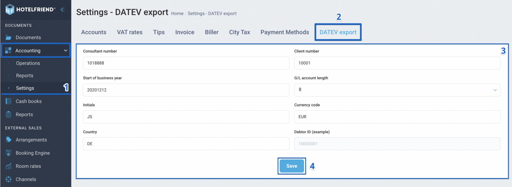The width and height of the screenshot is (512, 187).
Task: Click the Room rates chart icon
Action: pos(9,166)
